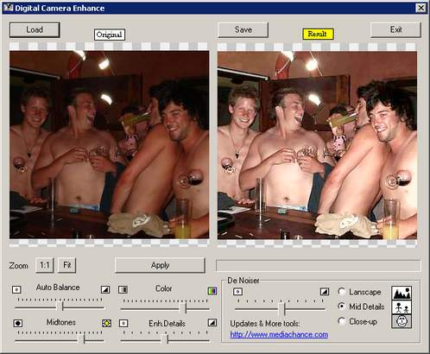Close the Digital Camera Enhance window
This screenshot has width=430, height=354.
pyautogui.click(x=421, y=8)
